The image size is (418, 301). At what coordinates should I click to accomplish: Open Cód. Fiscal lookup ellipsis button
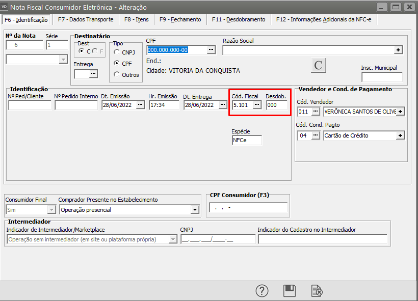click(x=257, y=105)
